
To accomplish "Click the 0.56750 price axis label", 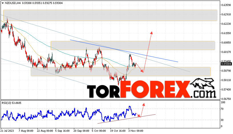I will (226, 99).
